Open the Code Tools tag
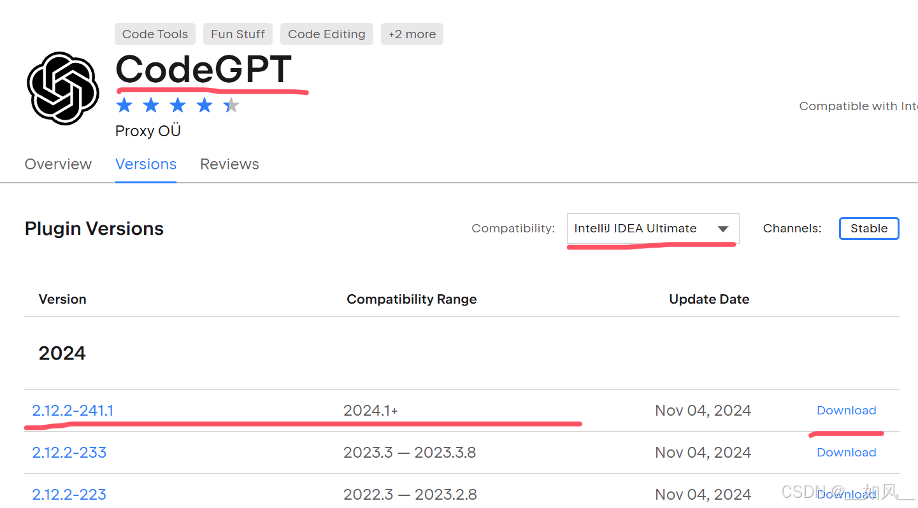 click(155, 34)
